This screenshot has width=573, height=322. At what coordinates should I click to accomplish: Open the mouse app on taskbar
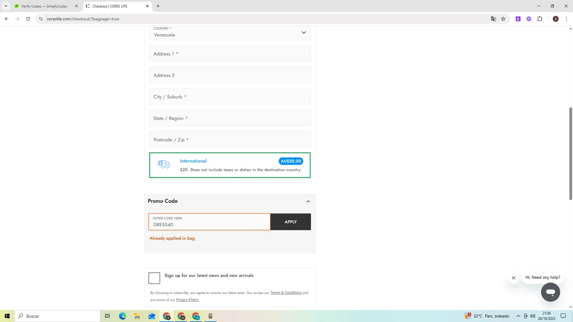point(210,316)
